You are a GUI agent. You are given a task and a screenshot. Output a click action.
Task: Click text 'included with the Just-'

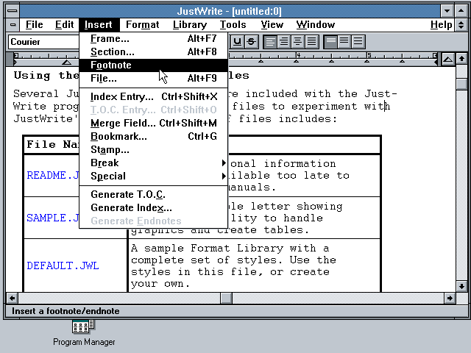pyautogui.click(x=322, y=93)
